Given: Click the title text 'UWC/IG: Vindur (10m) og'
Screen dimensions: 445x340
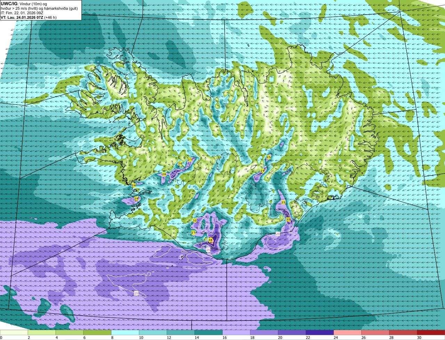Looking at the screenshot, I should (x=24, y=4).
